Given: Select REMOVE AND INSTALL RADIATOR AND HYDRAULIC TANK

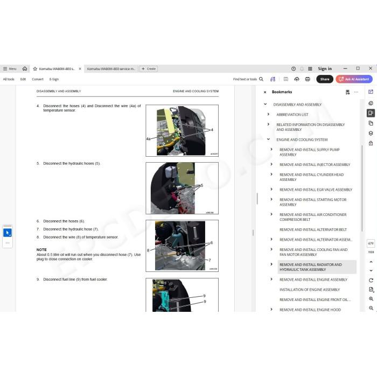Looking at the screenshot, I should [317, 267].
